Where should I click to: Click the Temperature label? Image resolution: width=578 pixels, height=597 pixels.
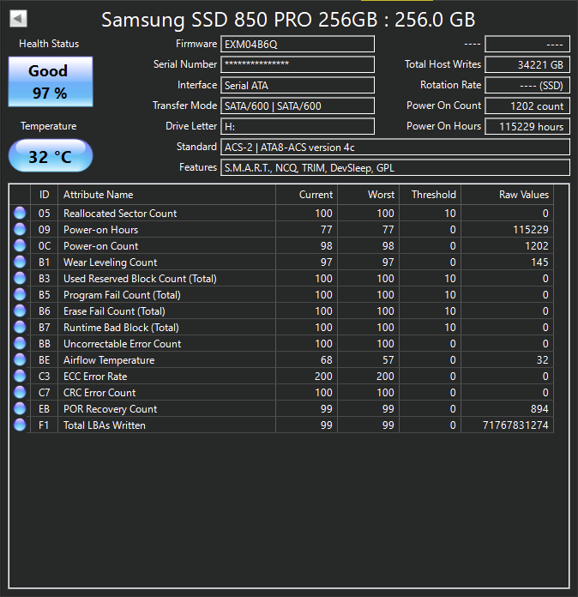pos(48,126)
